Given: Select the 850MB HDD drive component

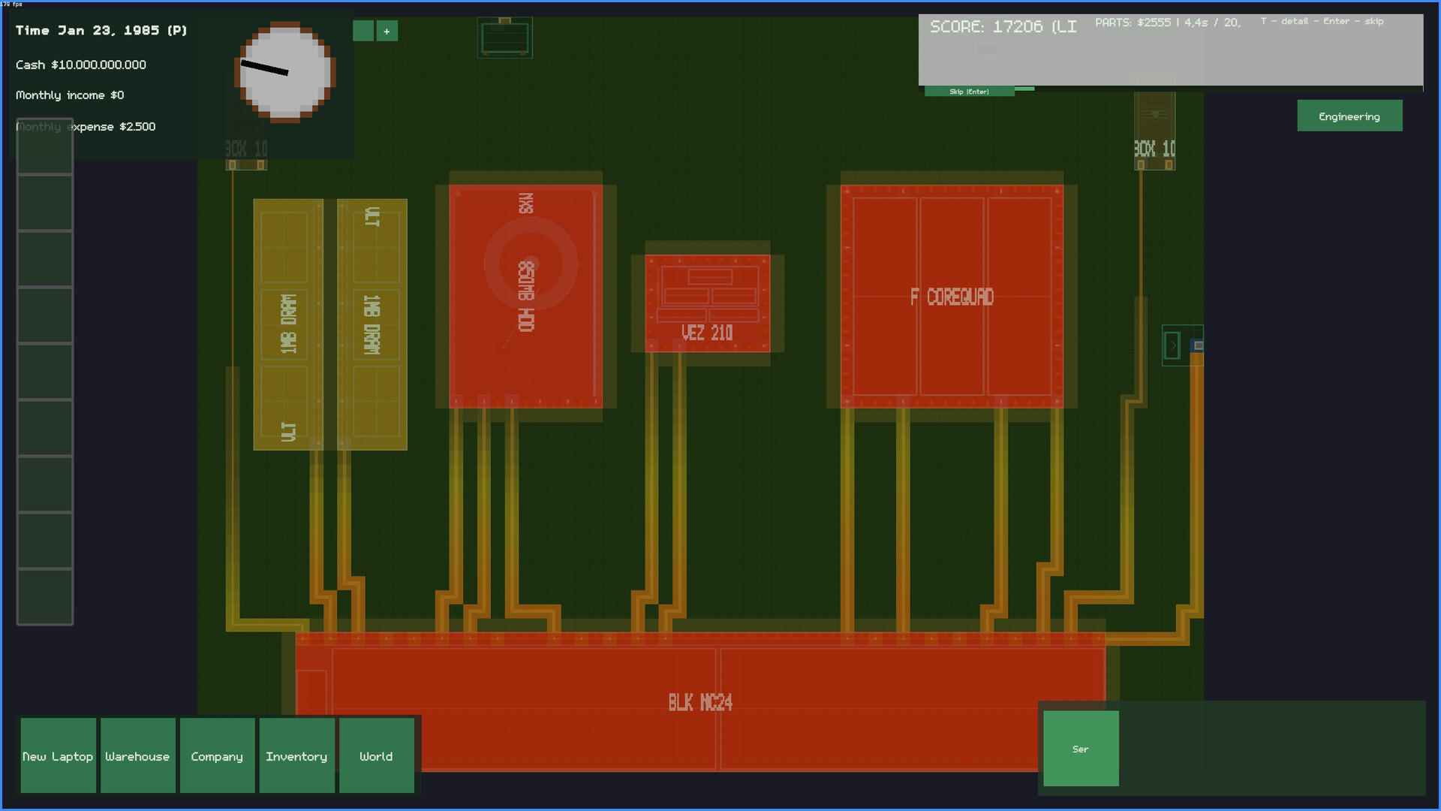Looking at the screenshot, I should [526, 297].
